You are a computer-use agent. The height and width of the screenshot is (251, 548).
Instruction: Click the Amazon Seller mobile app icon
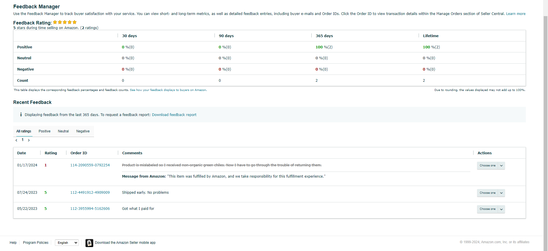(89, 243)
